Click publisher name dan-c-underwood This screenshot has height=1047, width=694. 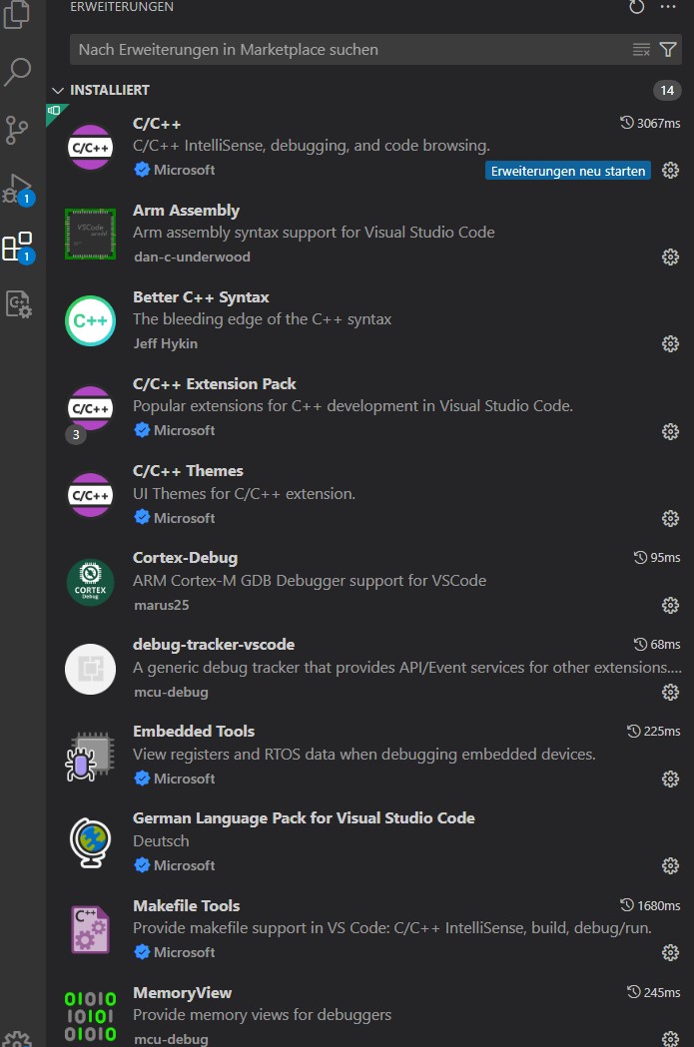click(x=192, y=258)
